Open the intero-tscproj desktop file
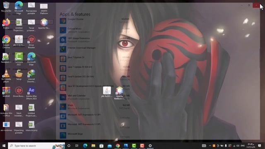This screenshot has height=149, width=265. 31,126
